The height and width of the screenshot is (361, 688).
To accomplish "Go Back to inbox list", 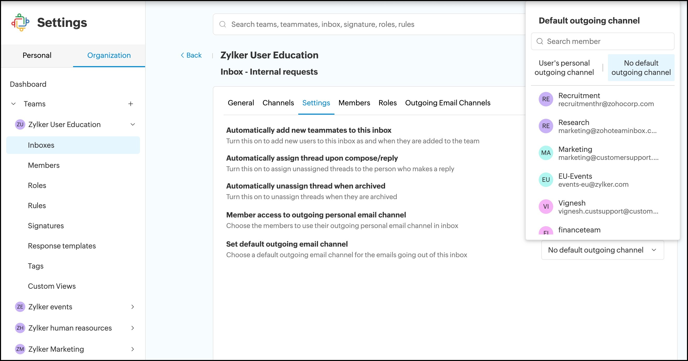I will 191,55.
